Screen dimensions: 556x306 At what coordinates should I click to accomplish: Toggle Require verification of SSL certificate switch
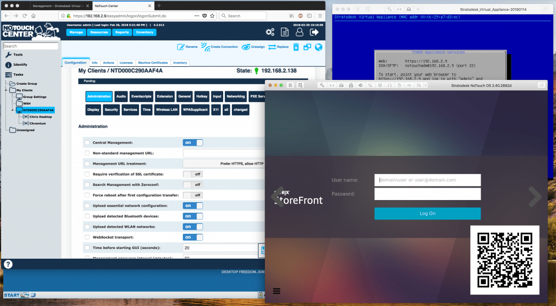click(x=193, y=174)
